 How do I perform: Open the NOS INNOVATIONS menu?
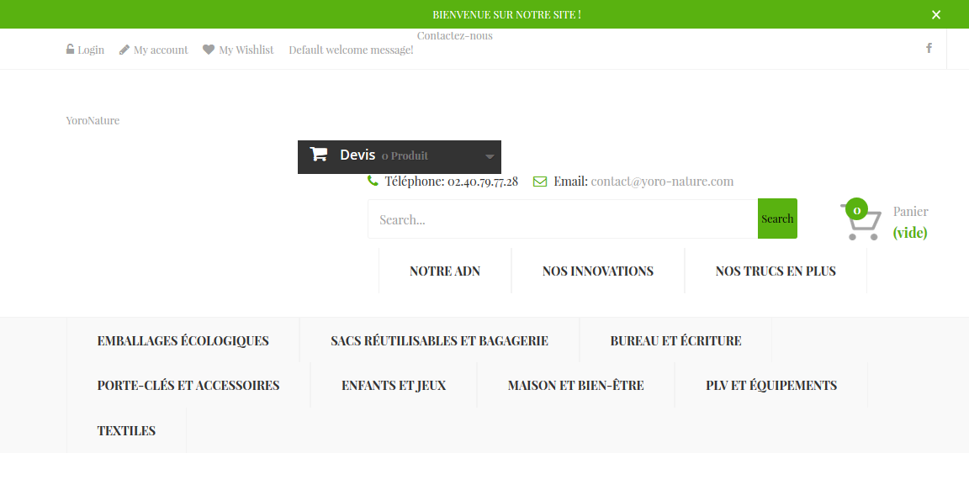coord(597,271)
